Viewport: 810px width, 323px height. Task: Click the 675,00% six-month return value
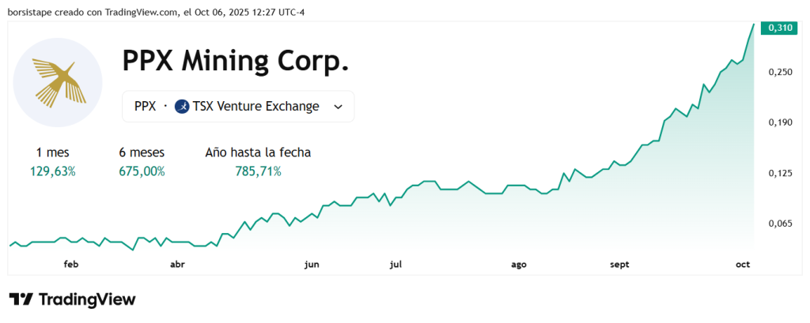(x=142, y=171)
